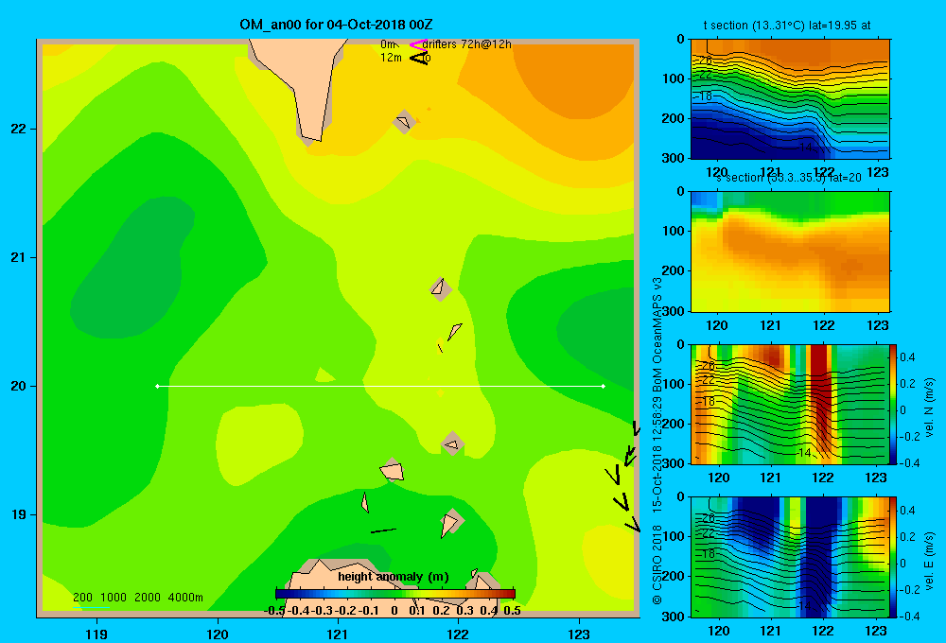Click the magenta 0m drifter arrow in legend
Screen dimensions: 946x643
coord(417,44)
